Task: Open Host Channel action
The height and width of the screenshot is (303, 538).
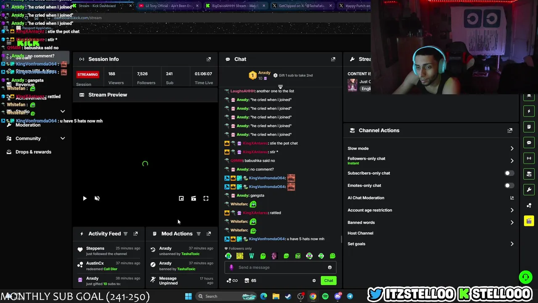Action: [x=360, y=233]
